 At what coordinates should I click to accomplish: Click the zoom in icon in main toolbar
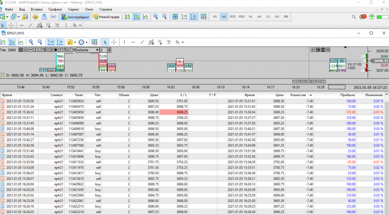[156, 17]
